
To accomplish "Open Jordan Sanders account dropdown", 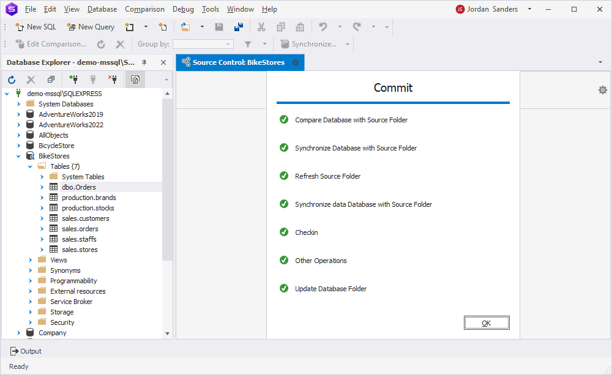I will 529,9.
